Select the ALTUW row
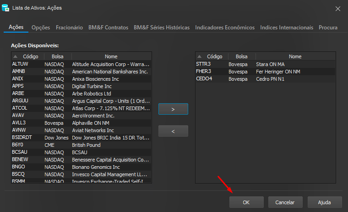The width and height of the screenshot is (348, 212). (x=82, y=64)
